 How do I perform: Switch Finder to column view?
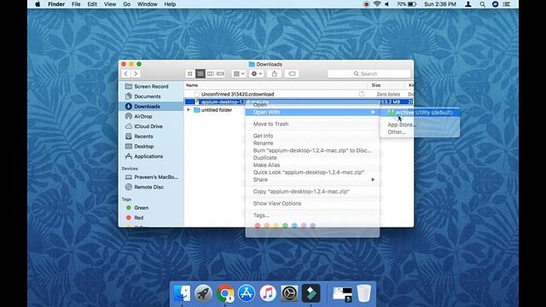(x=211, y=74)
